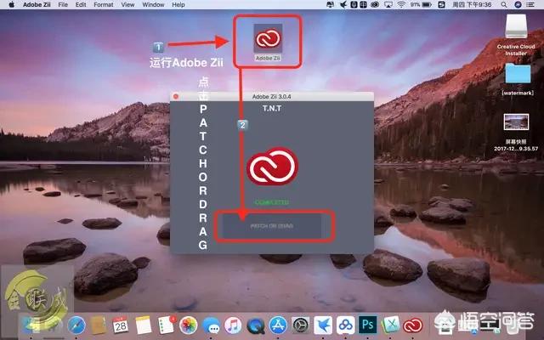This screenshot has height=340, width=544.
Task: Click the Creative Cloud logo in Adobe Zii window
Action: [272, 167]
